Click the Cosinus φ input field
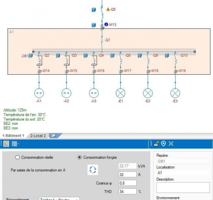The width and height of the screenshot is (213, 200). coord(127,183)
